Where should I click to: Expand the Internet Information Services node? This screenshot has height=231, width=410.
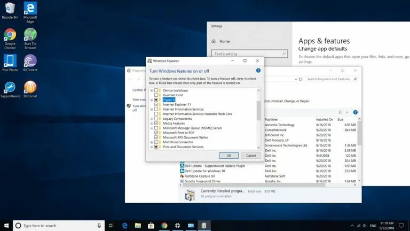pyautogui.click(x=152, y=110)
